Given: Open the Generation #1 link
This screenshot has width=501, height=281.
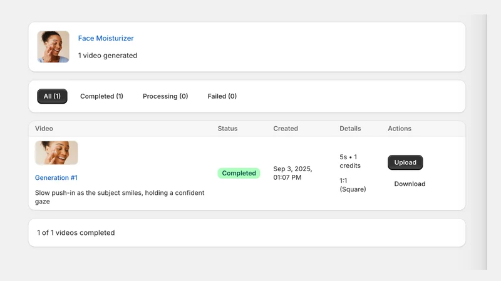Looking at the screenshot, I should 56,178.
